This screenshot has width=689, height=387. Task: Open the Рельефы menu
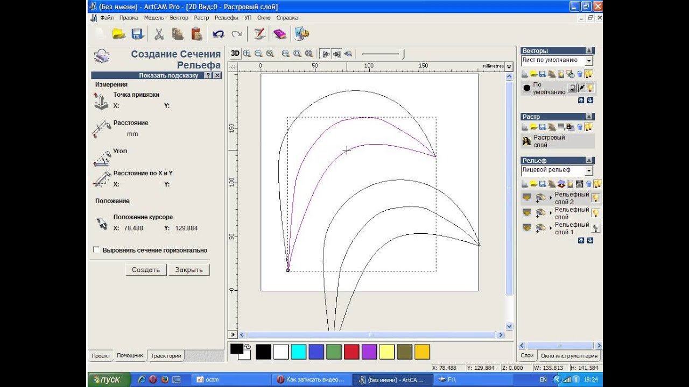[226, 18]
